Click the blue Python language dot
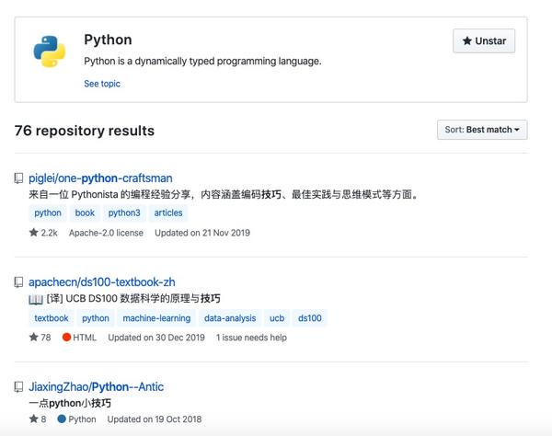 coord(62,419)
